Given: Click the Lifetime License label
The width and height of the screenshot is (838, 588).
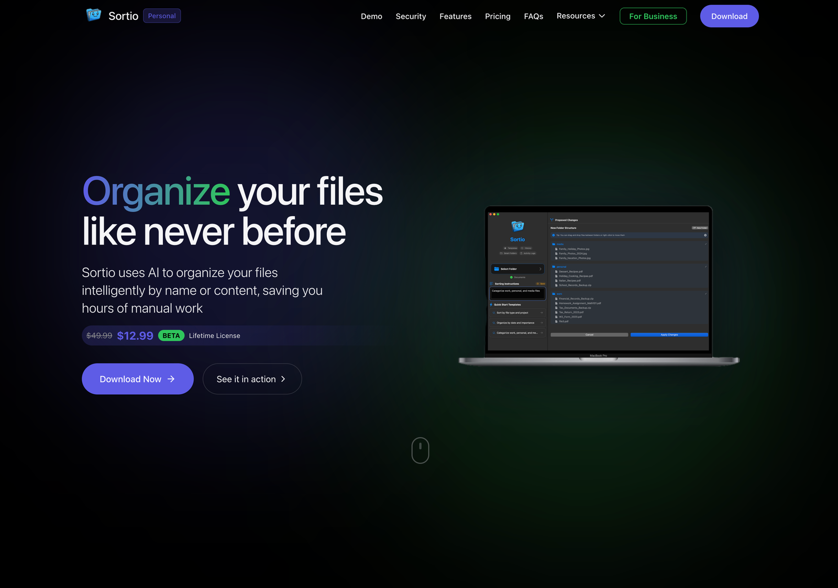Looking at the screenshot, I should click(215, 336).
